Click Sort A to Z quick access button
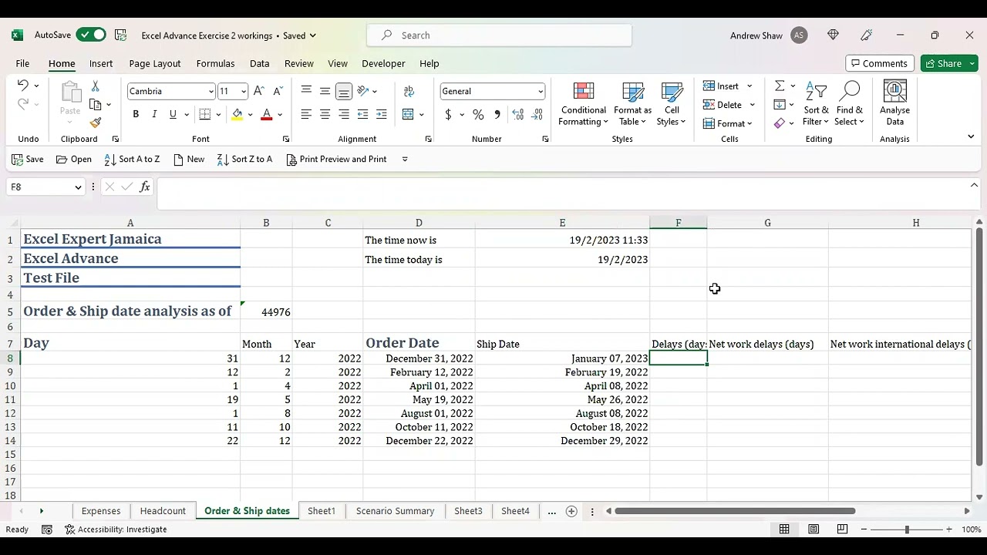Screen dimensions: 987x555 point(132,159)
